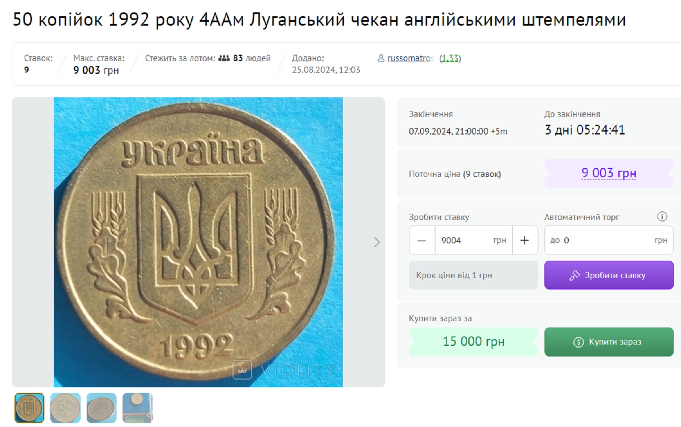Open the seller rating (1.33) link

[x=450, y=58]
